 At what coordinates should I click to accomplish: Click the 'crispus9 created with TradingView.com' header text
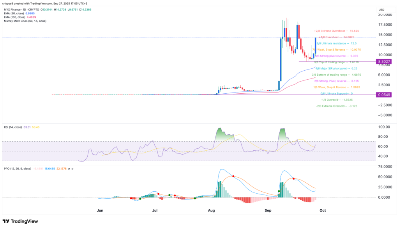coord(26,4)
